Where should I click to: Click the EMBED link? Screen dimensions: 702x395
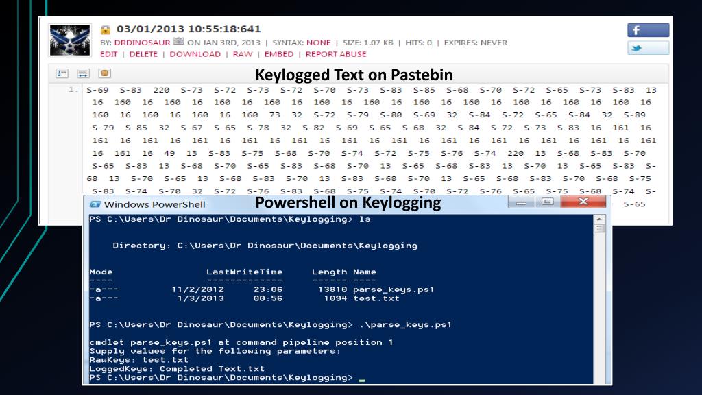(279, 54)
